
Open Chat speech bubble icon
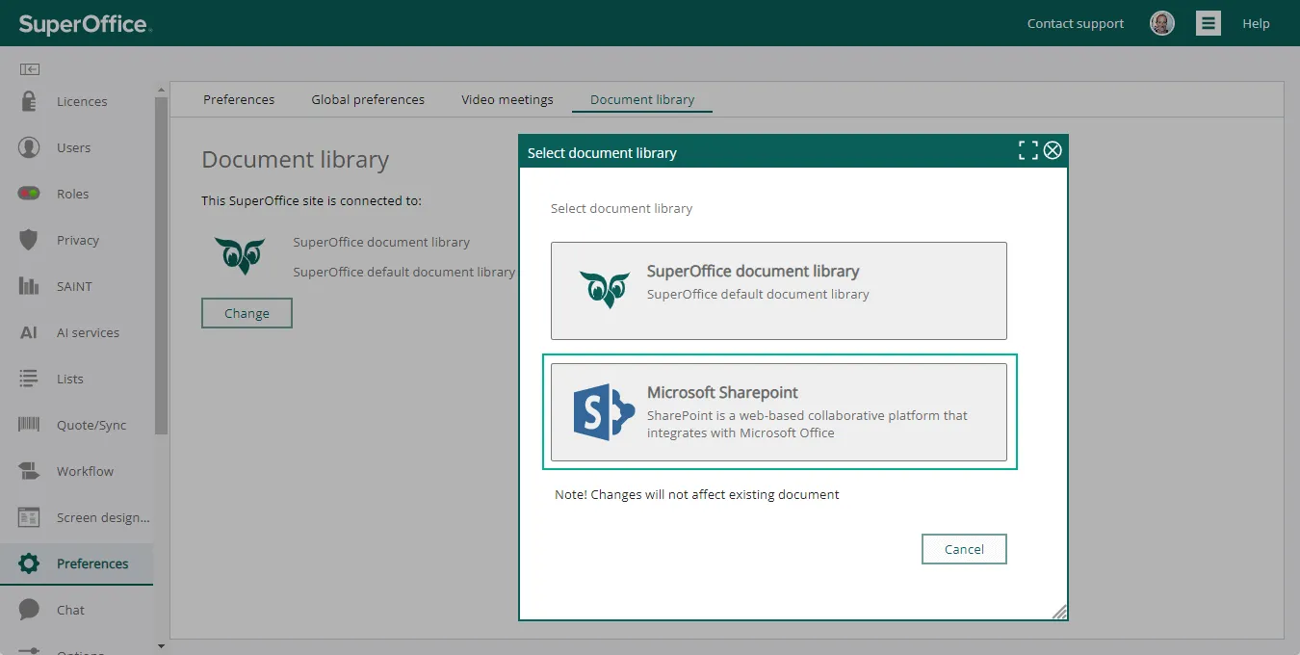29,610
